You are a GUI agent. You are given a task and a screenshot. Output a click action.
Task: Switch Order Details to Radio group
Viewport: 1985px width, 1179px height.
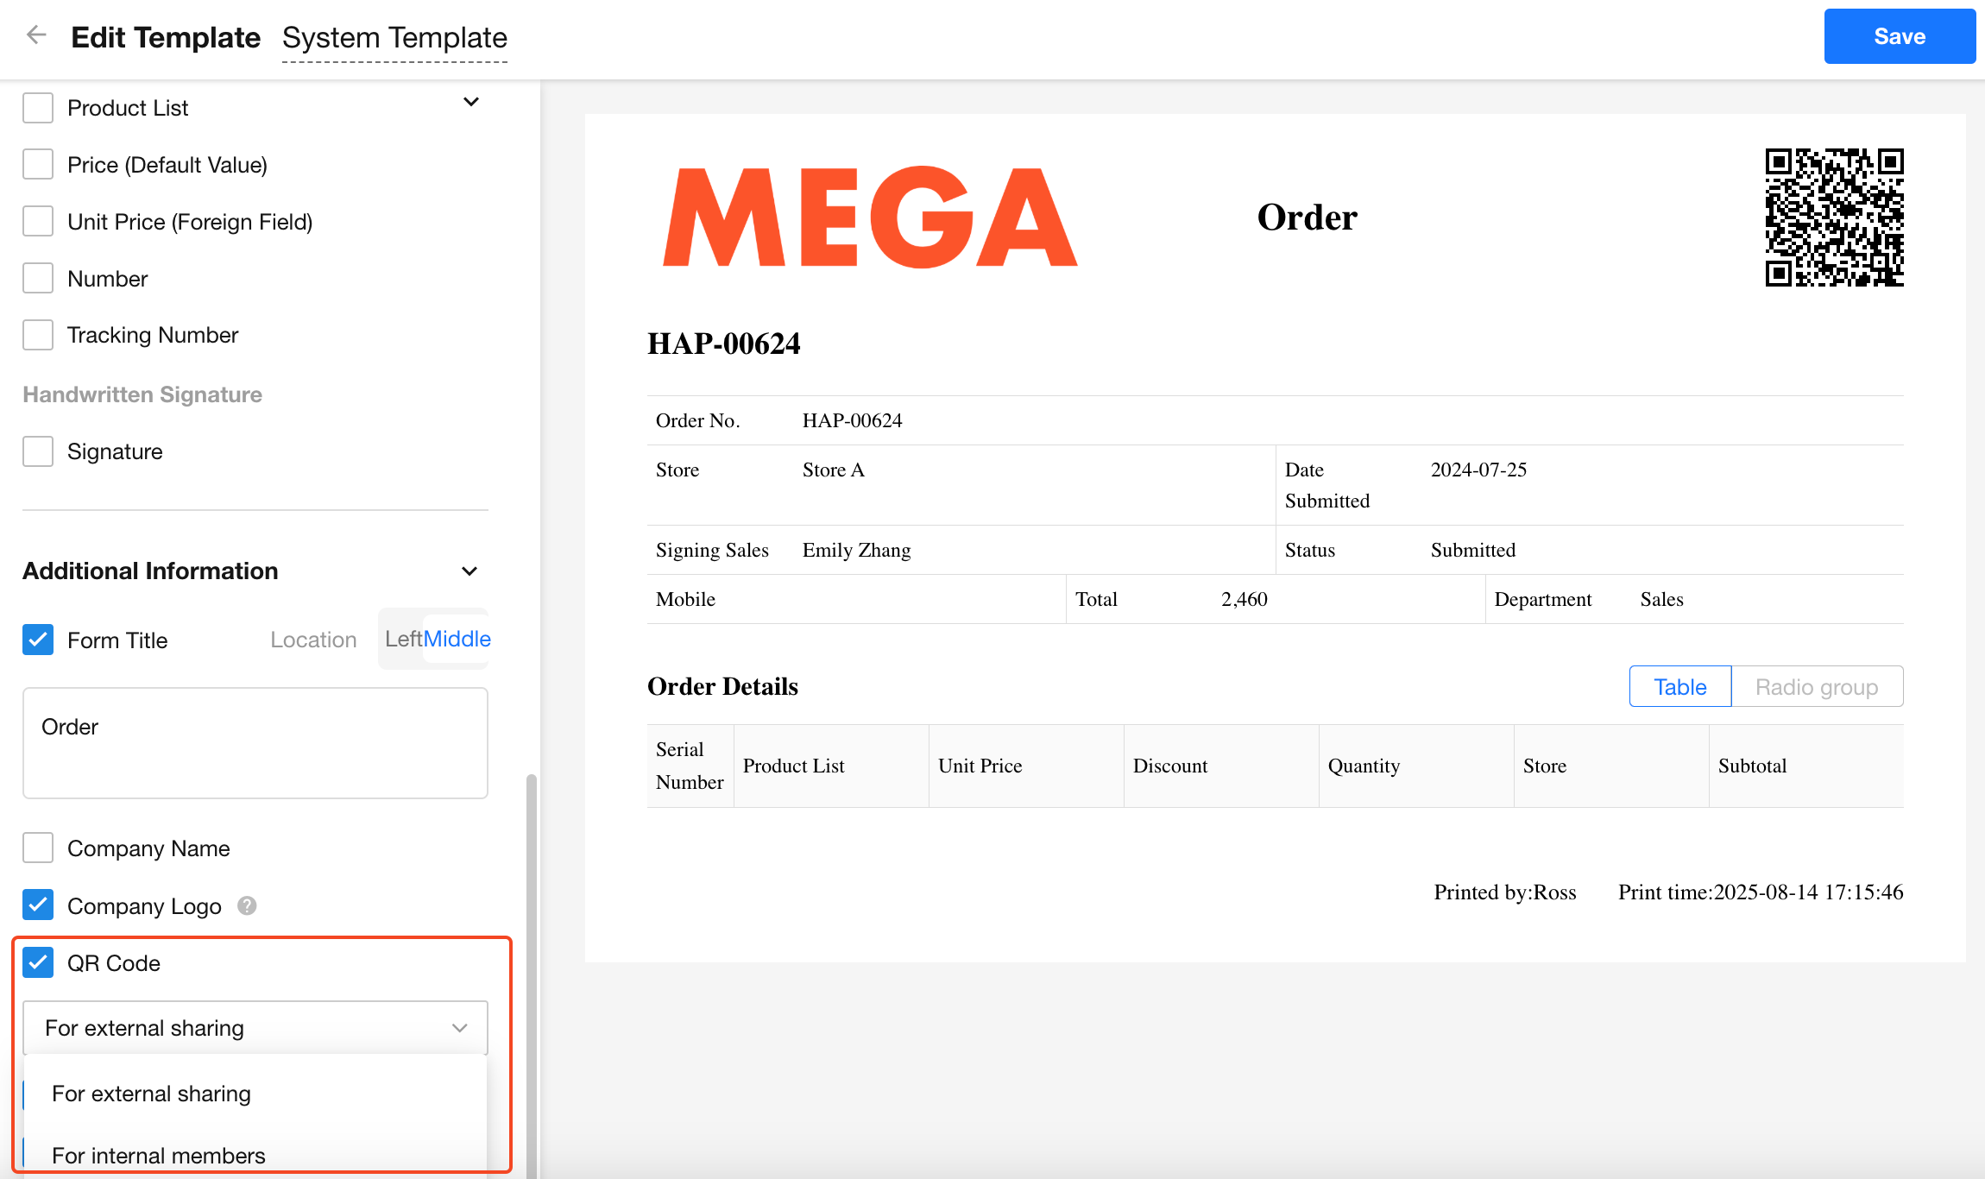(x=1816, y=687)
